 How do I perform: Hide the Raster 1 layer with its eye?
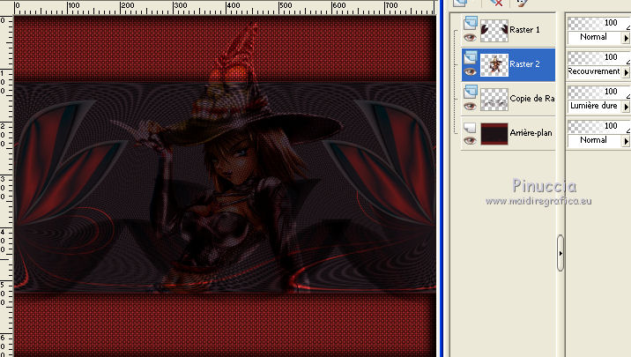(x=470, y=37)
